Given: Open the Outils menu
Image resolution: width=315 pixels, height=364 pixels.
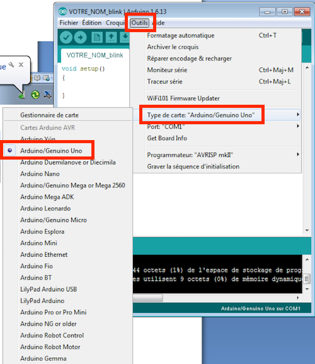Looking at the screenshot, I should pos(139,23).
